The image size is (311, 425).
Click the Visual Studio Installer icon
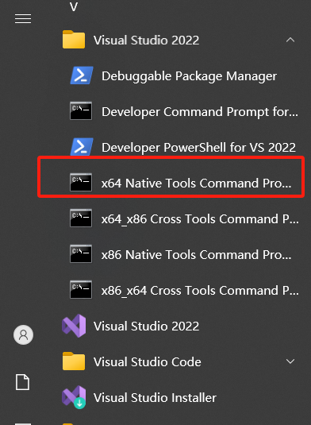point(74,397)
